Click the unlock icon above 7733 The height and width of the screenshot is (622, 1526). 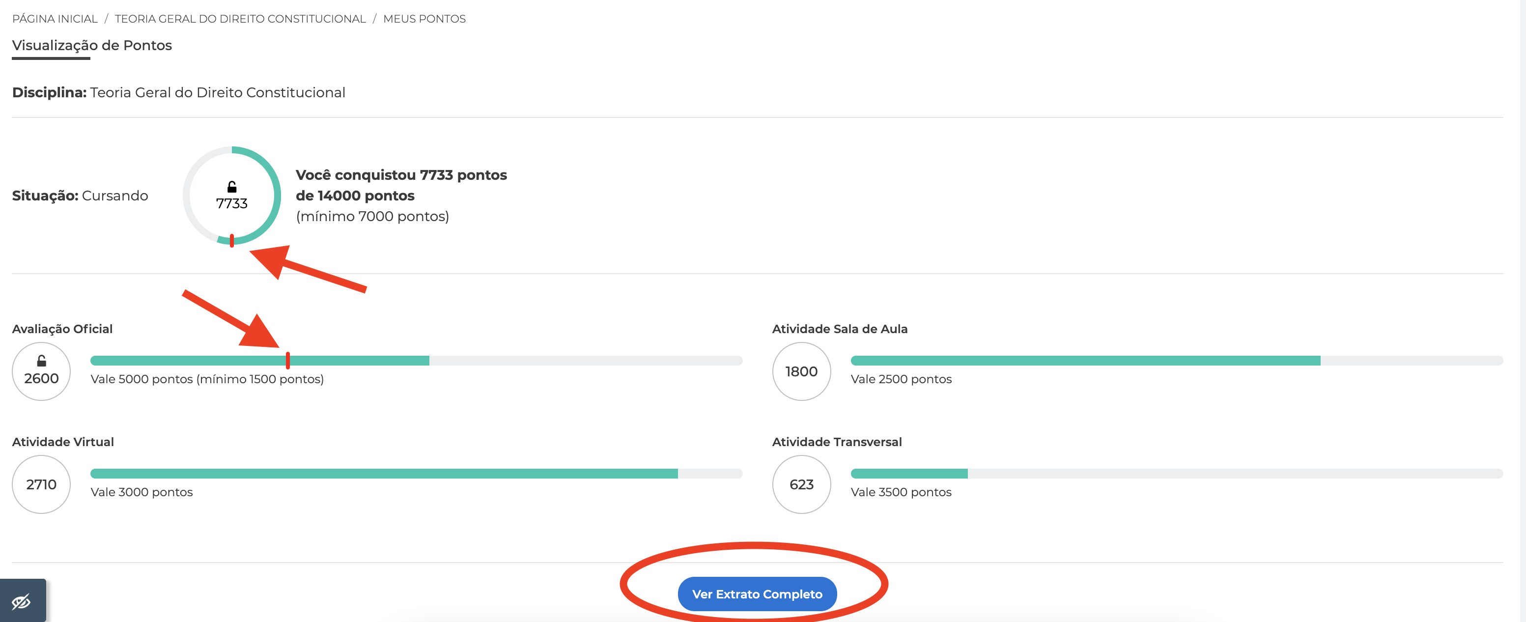[x=231, y=187]
